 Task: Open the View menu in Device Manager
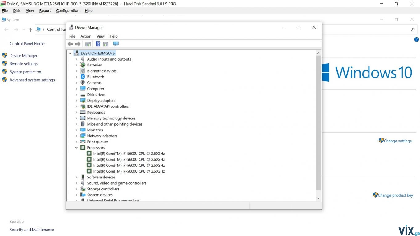[x=100, y=36]
